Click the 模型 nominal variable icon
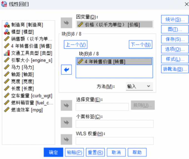Viewport: 189px width, 159px height. (x=7, y=32)
